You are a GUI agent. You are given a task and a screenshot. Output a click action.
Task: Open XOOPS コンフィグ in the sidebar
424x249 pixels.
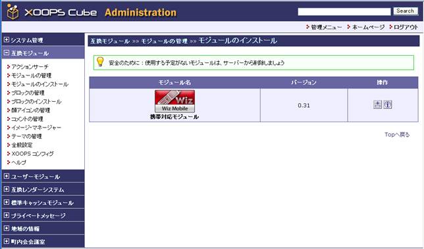[32, 154]
